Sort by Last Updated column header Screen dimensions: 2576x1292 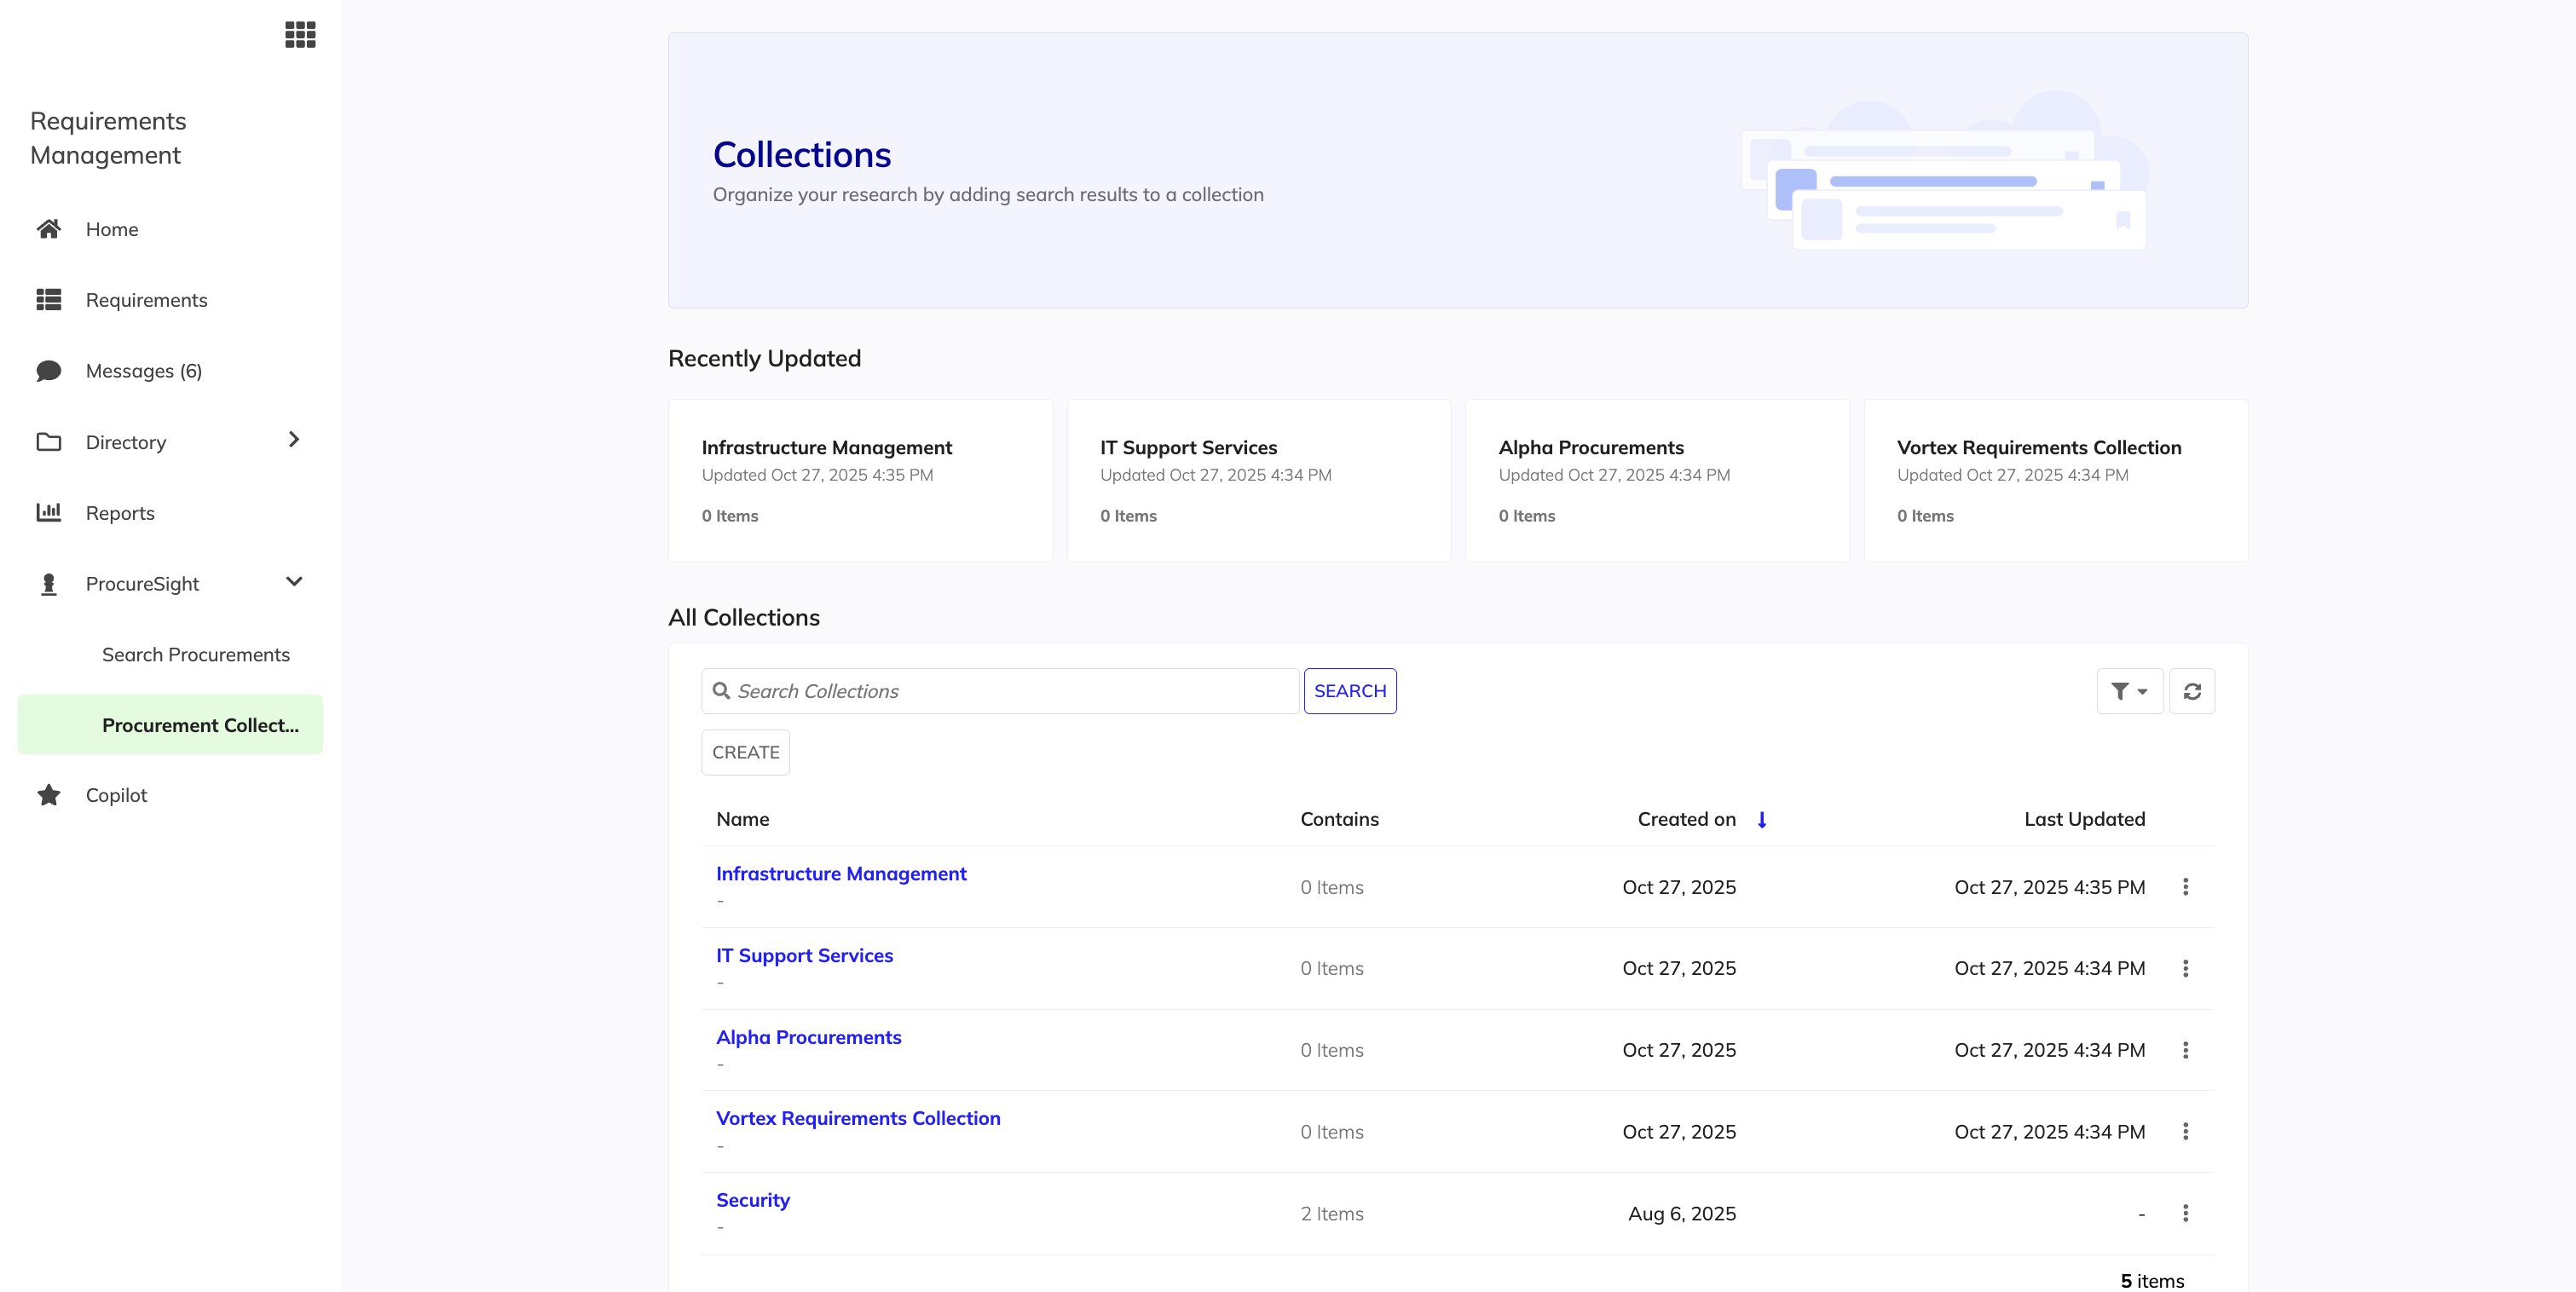2084,820
